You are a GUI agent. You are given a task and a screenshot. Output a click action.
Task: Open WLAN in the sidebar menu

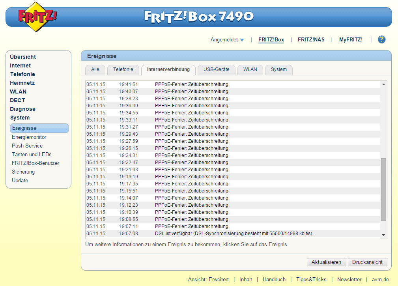(x=18, y=92)
